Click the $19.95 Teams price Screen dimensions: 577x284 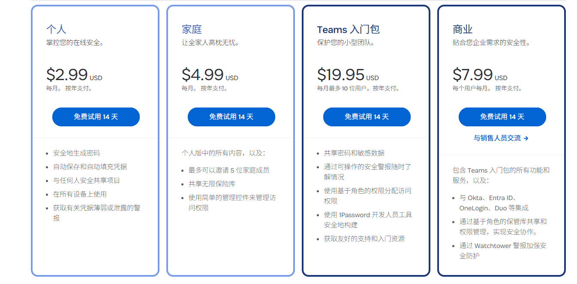(x=341, y=75)
